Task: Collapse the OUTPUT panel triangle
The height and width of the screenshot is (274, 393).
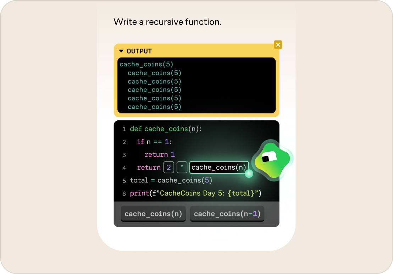Action: (x=121, y=51)
